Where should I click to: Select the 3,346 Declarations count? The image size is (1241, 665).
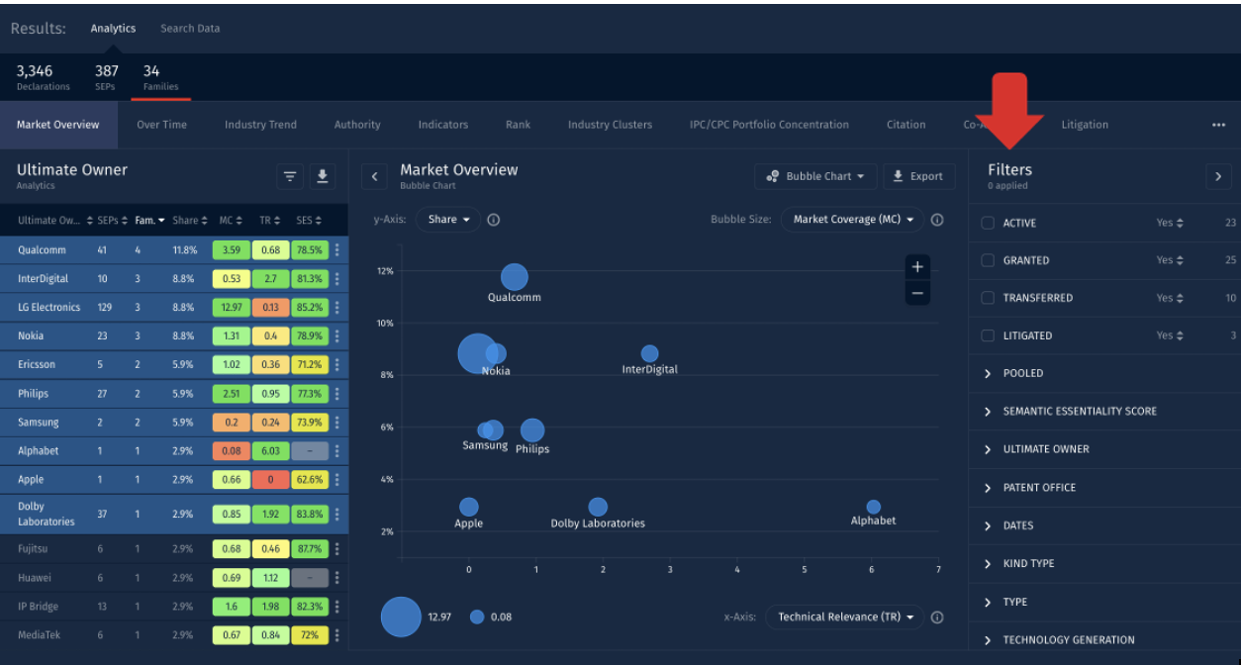tap(44, 76)
